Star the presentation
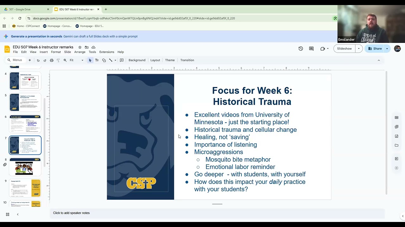Screen dimensions: 405x227 [80, 47]
